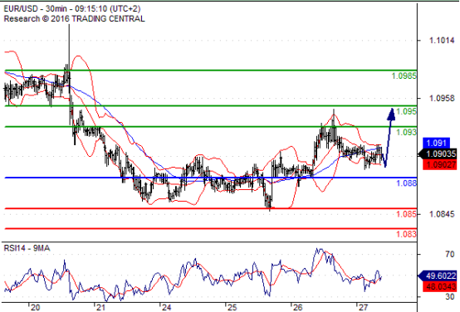Click the EUR/USD - 30min chart title
Viewport: 460px width, 312px height.
click(72, 8)
